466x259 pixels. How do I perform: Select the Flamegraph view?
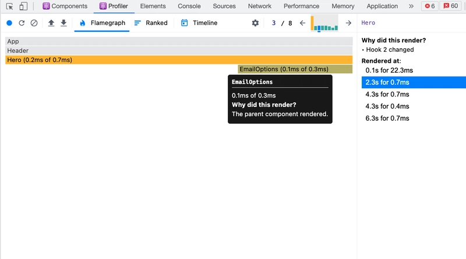click(102, 23)
